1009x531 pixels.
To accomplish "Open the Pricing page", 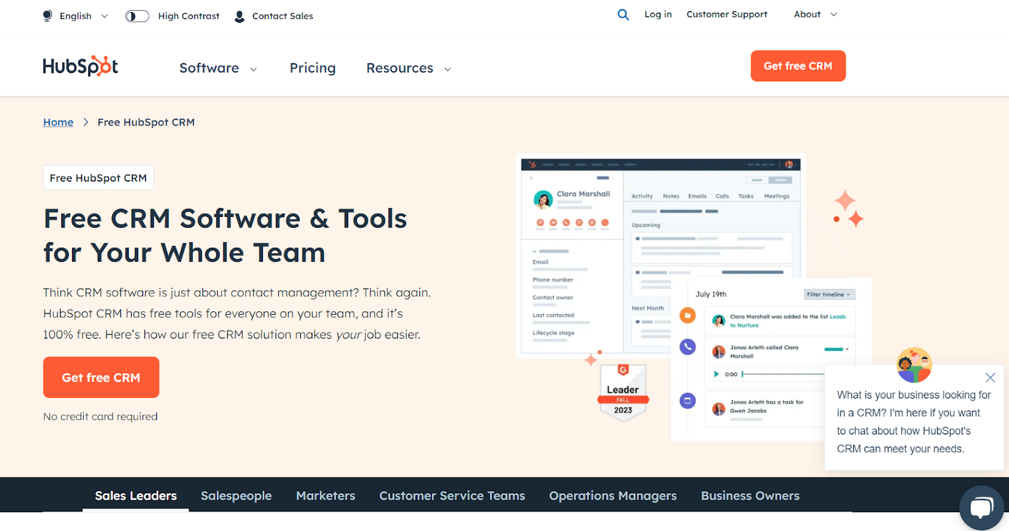I will point(313,68).
